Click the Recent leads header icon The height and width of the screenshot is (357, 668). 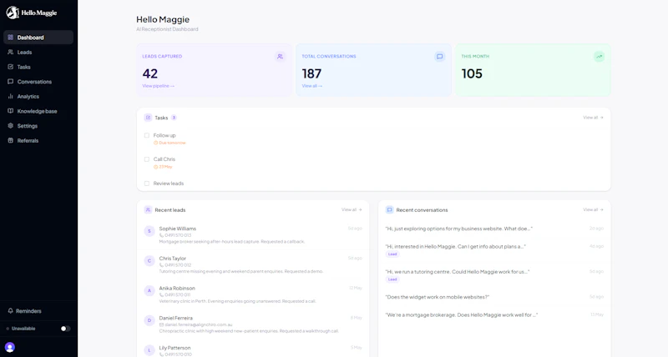148,209
